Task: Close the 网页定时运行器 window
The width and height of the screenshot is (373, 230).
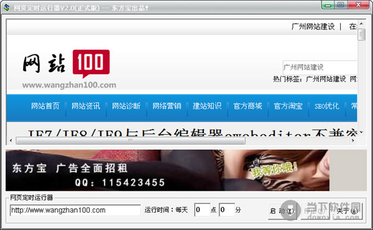Action: (x=358, y=5)
